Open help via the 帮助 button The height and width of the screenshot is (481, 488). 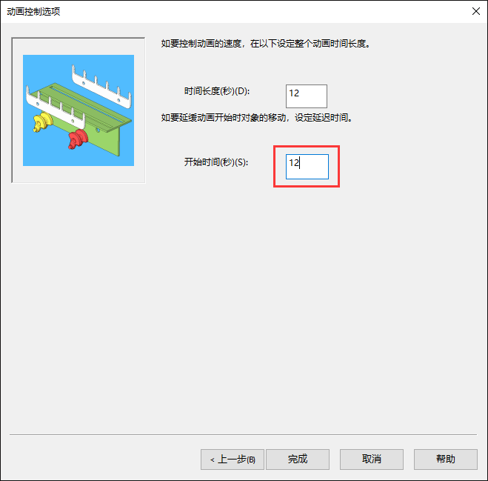[x=446, y=460]
